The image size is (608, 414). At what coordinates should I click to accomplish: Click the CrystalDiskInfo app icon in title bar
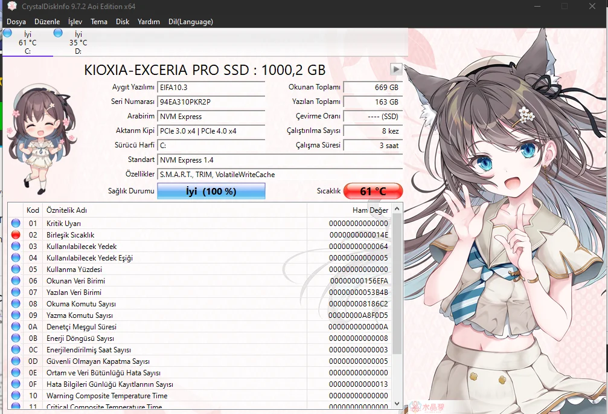(11, 7)
